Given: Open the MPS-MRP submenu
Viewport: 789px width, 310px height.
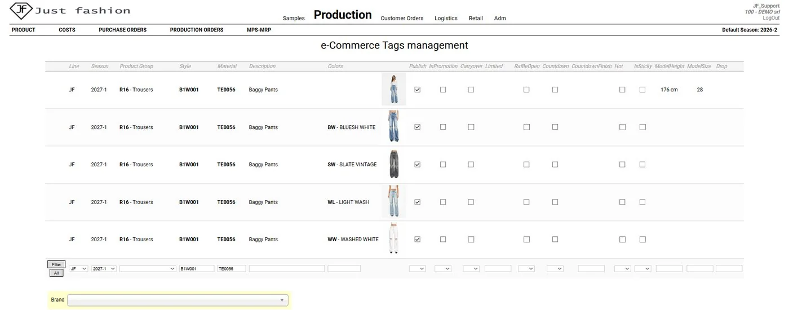Looking at the screenshot, I should [259, 30].
